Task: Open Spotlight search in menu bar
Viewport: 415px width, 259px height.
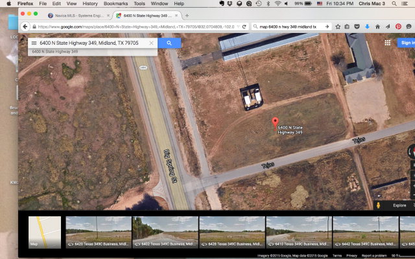Action: point(394,3)
